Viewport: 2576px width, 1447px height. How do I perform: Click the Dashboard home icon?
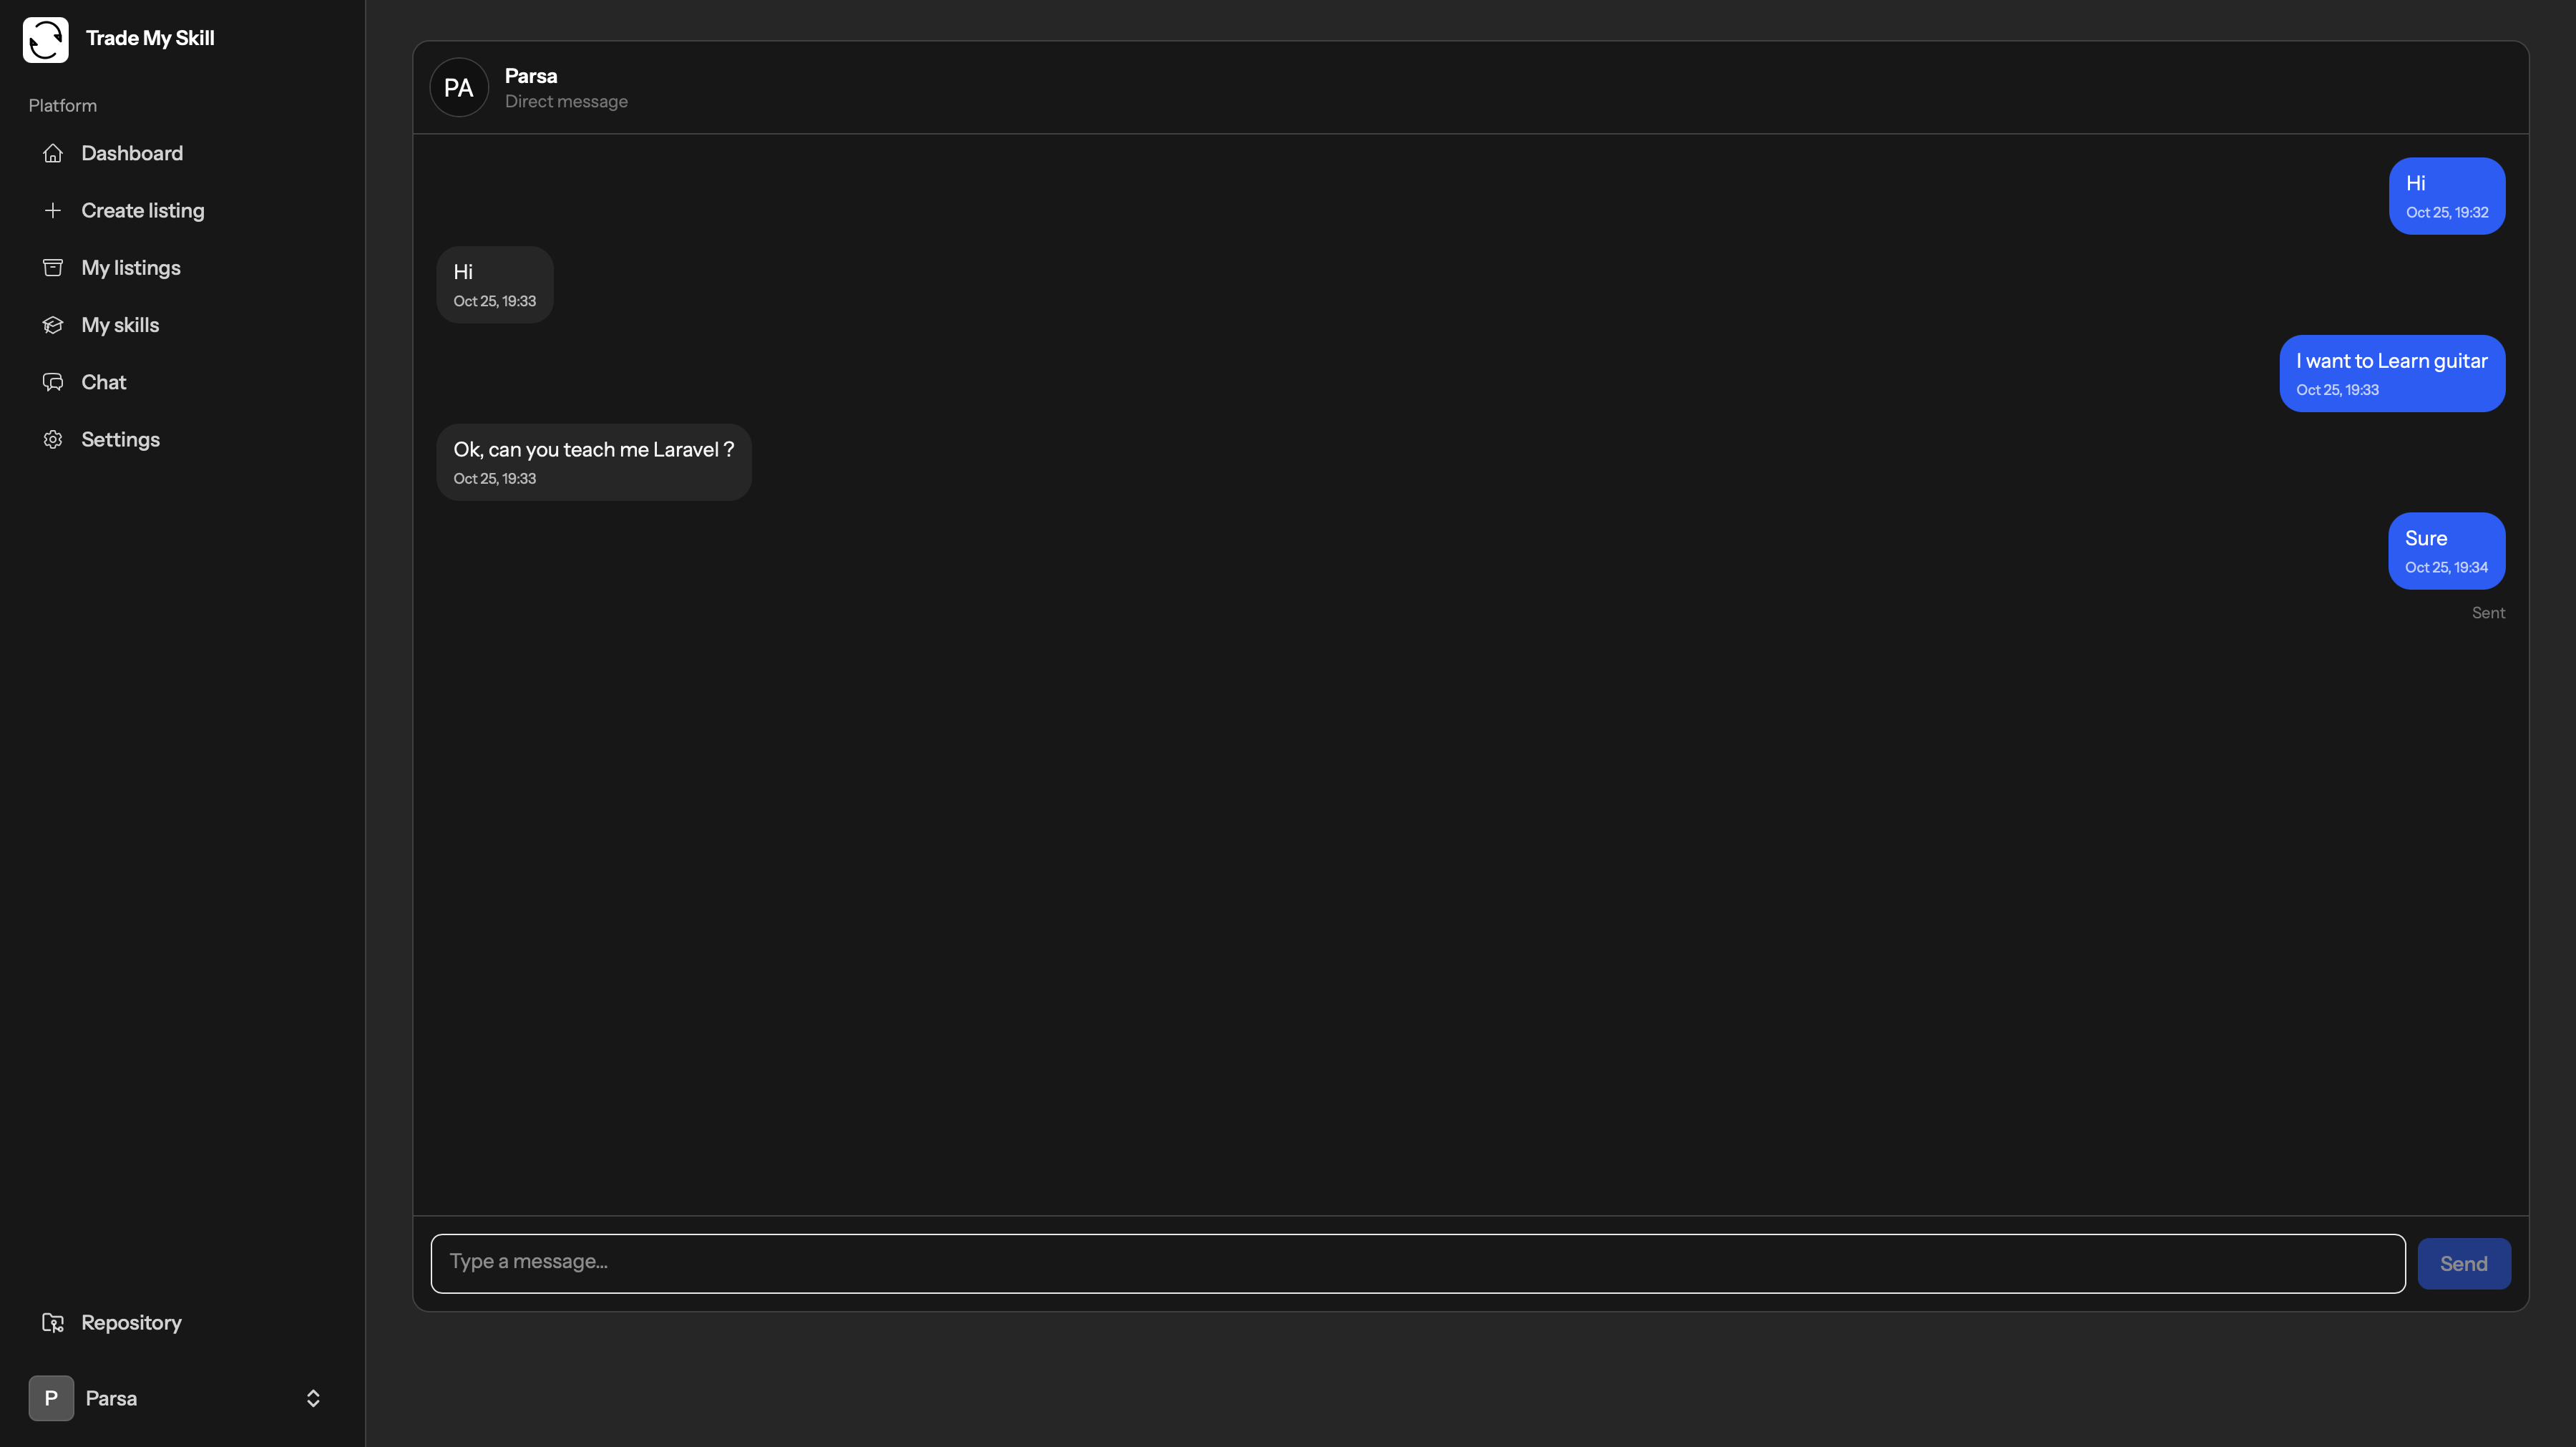(x=53, y=153)
